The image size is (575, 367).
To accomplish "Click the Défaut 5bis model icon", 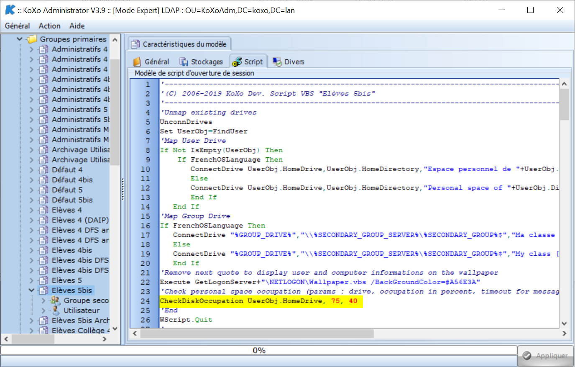I will tap(43, 200).
